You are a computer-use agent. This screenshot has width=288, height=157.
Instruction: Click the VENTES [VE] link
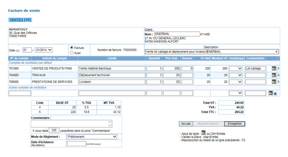[x=20, y=20]
